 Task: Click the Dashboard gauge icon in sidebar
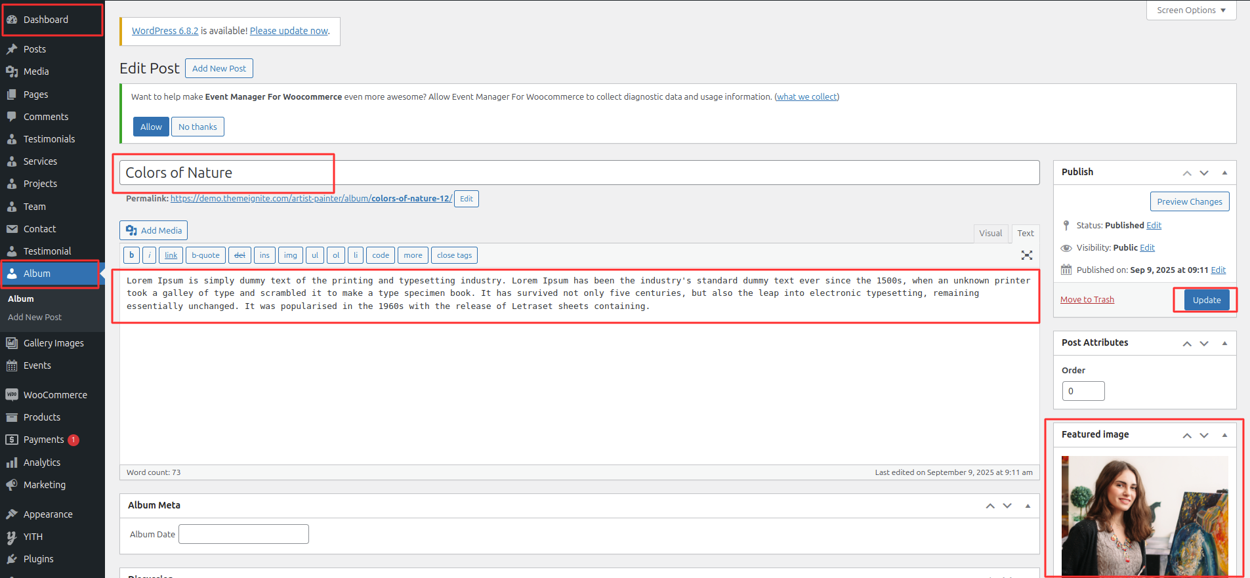click(12, 20)
